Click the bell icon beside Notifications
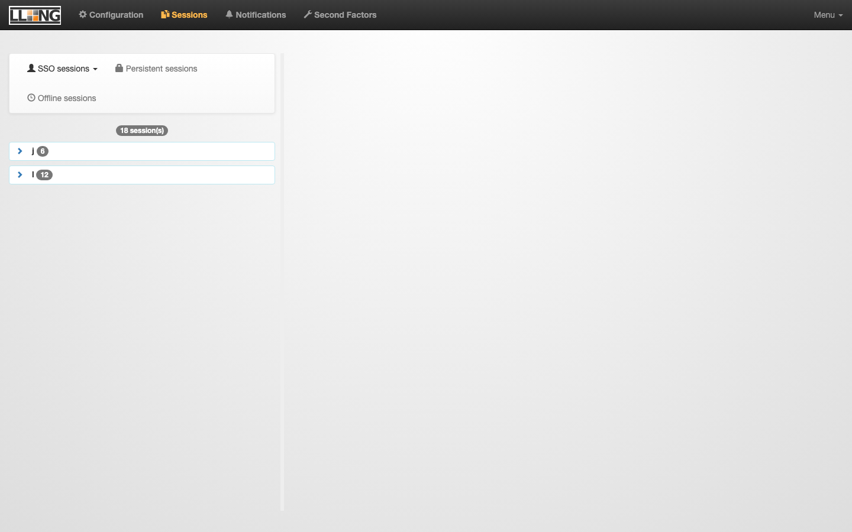 click(x=229, y=14)
